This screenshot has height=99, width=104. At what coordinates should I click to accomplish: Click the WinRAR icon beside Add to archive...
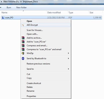pyautogui.click(x=23, y=38)
